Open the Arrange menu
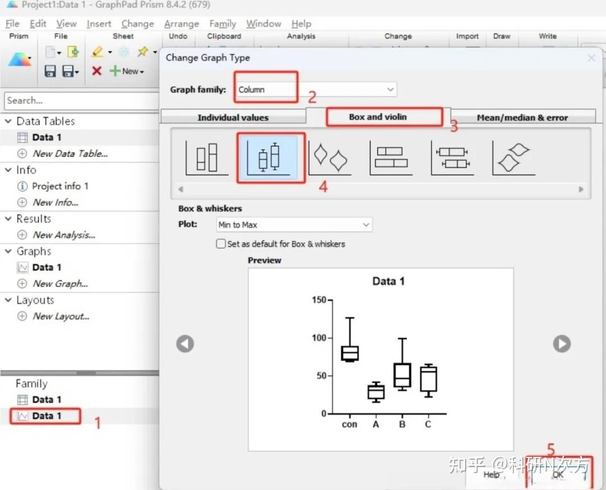 tap(181, 24)
